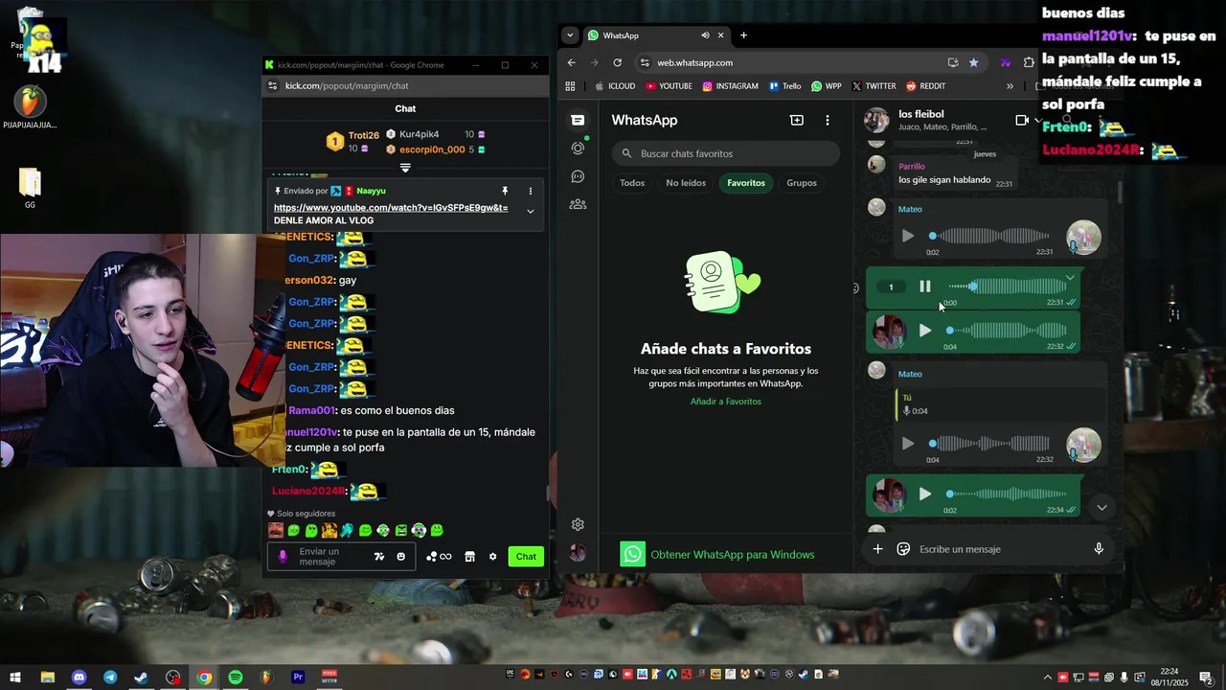Start a video call in los fleibol chat
The image size is (1226, 690).
pyautogui.click(x=1022, y=120)
